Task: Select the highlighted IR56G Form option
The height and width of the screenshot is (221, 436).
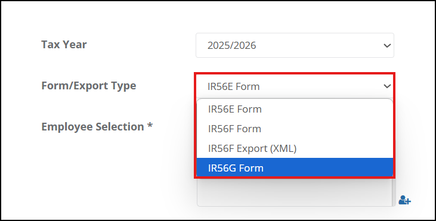Action: [x=295, y=168]
